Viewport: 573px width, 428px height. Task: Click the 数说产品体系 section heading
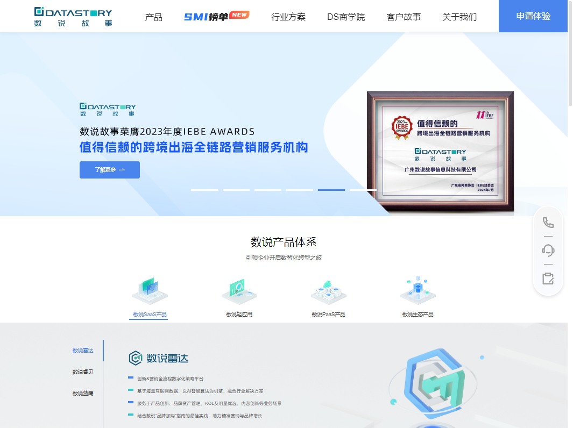pos(284,242)
